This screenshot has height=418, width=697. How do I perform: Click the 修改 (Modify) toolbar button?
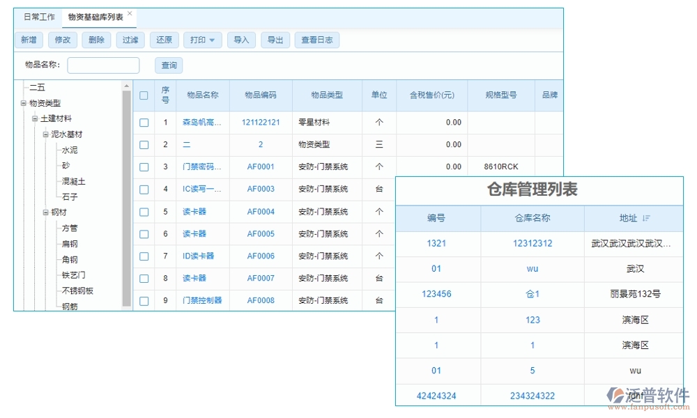(x=62, y=40)
